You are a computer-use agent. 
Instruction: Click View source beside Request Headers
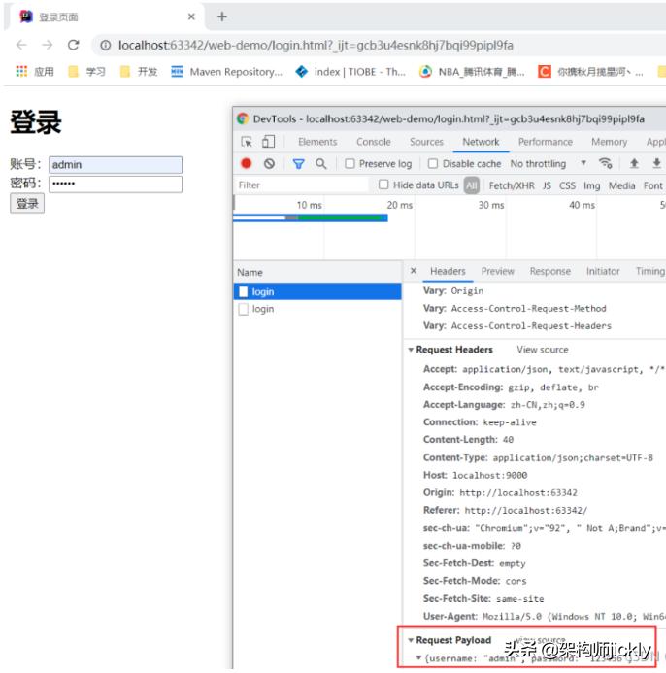[x=543, y=350]
